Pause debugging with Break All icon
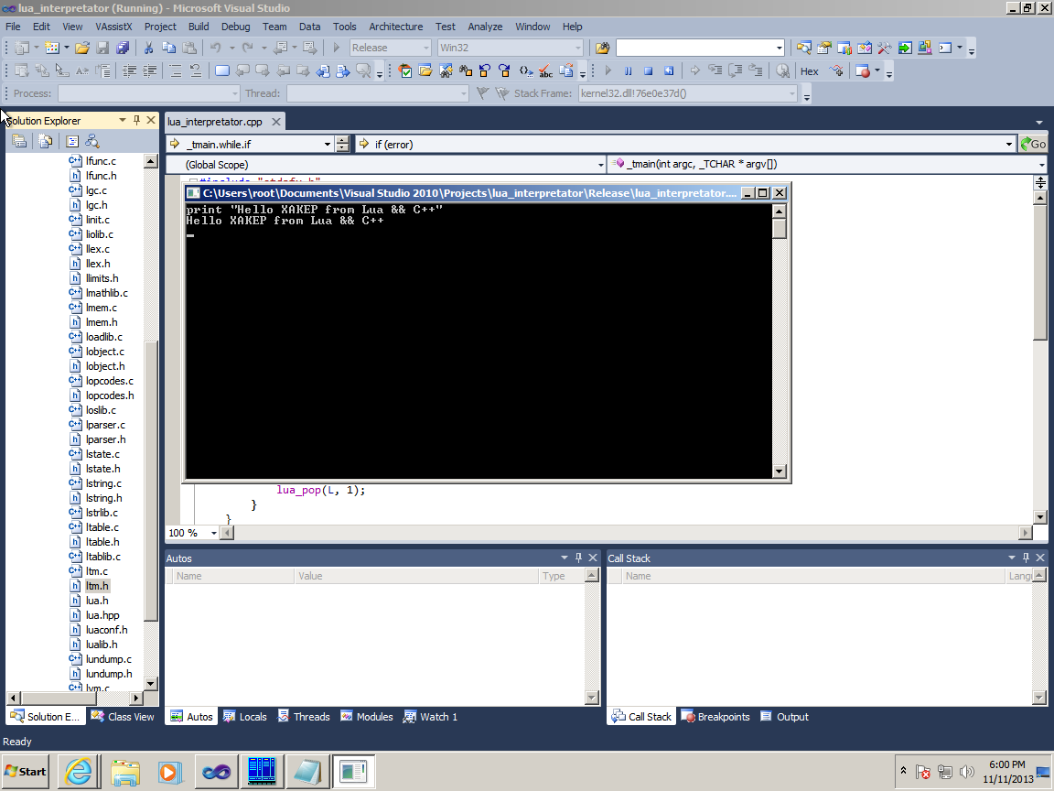 [x=628, y=70]
